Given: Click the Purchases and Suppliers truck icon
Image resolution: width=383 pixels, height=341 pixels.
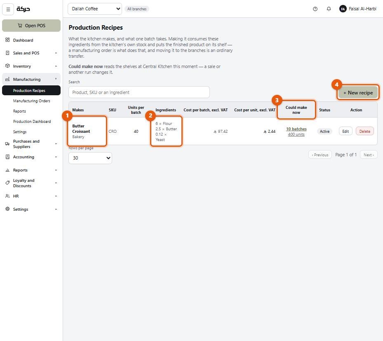Looking at the screenshot, I should click(7, 144).
